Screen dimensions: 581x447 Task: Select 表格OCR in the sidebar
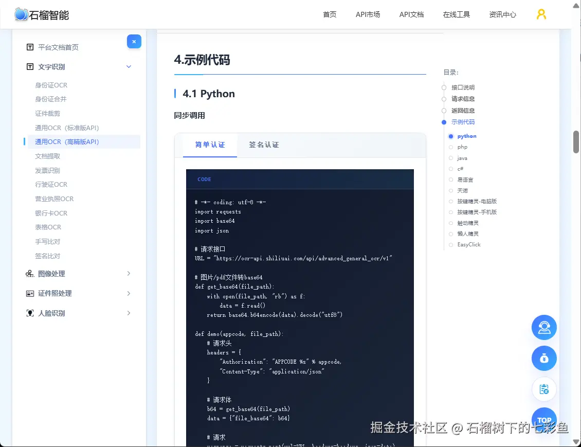click(x=48, y=227)
